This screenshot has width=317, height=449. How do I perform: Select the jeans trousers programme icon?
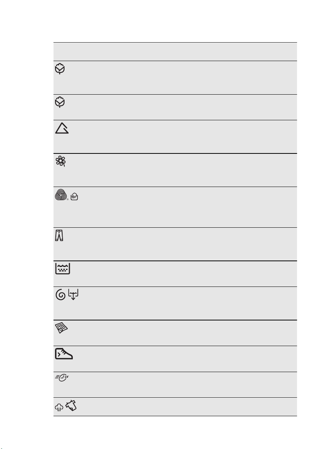pos(59,235)
